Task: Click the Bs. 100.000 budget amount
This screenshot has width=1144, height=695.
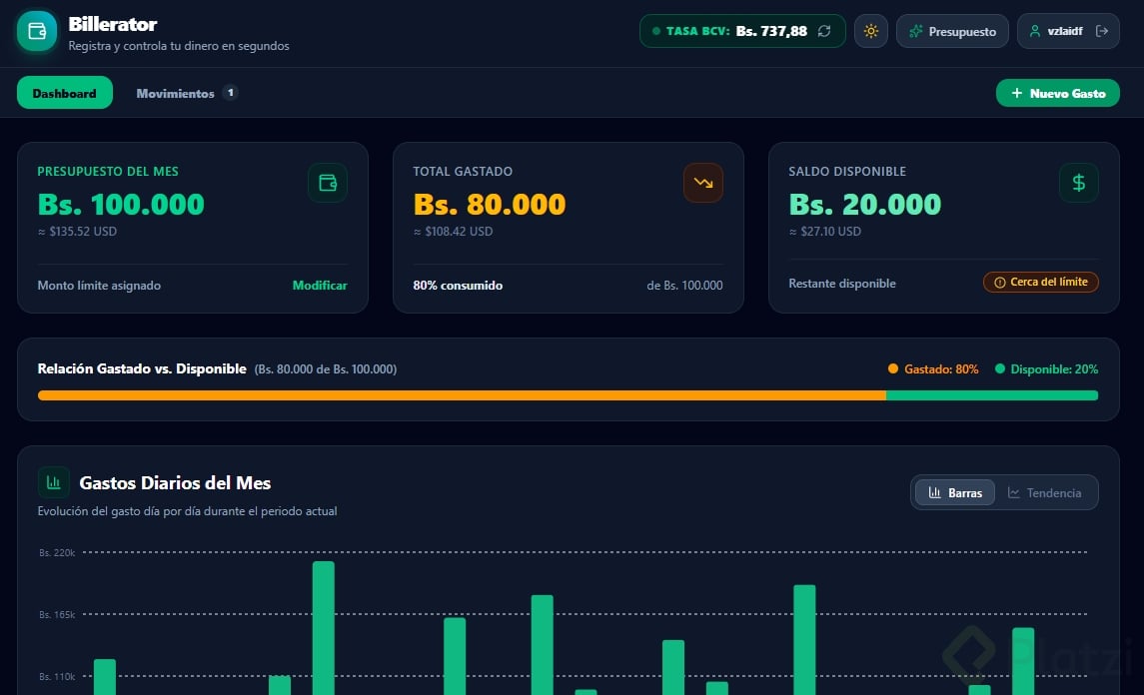Action: coord(121,204)
